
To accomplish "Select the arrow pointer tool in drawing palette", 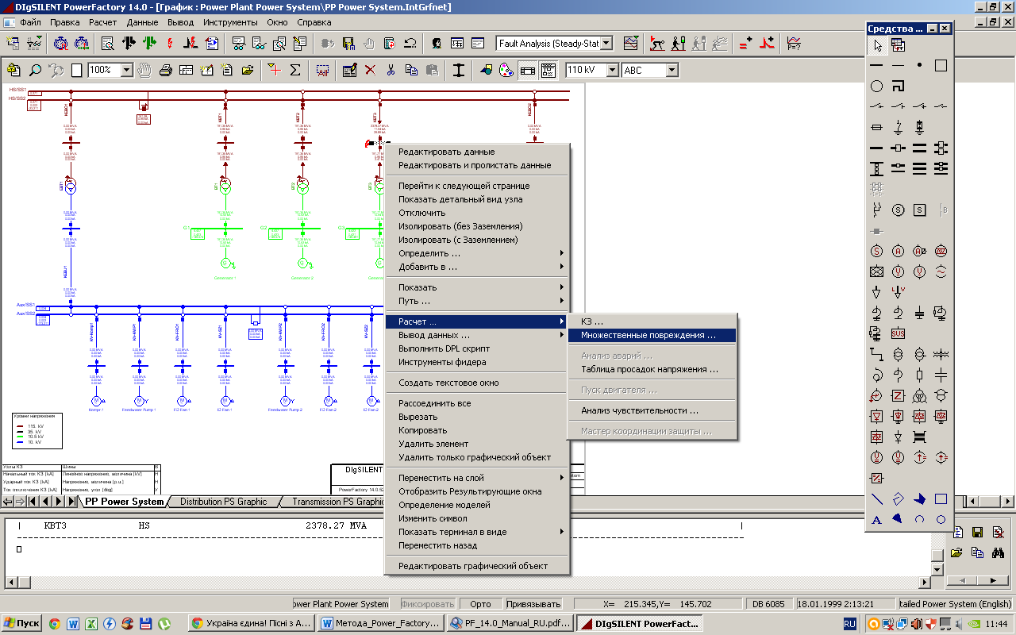I will tap(877, 45).
